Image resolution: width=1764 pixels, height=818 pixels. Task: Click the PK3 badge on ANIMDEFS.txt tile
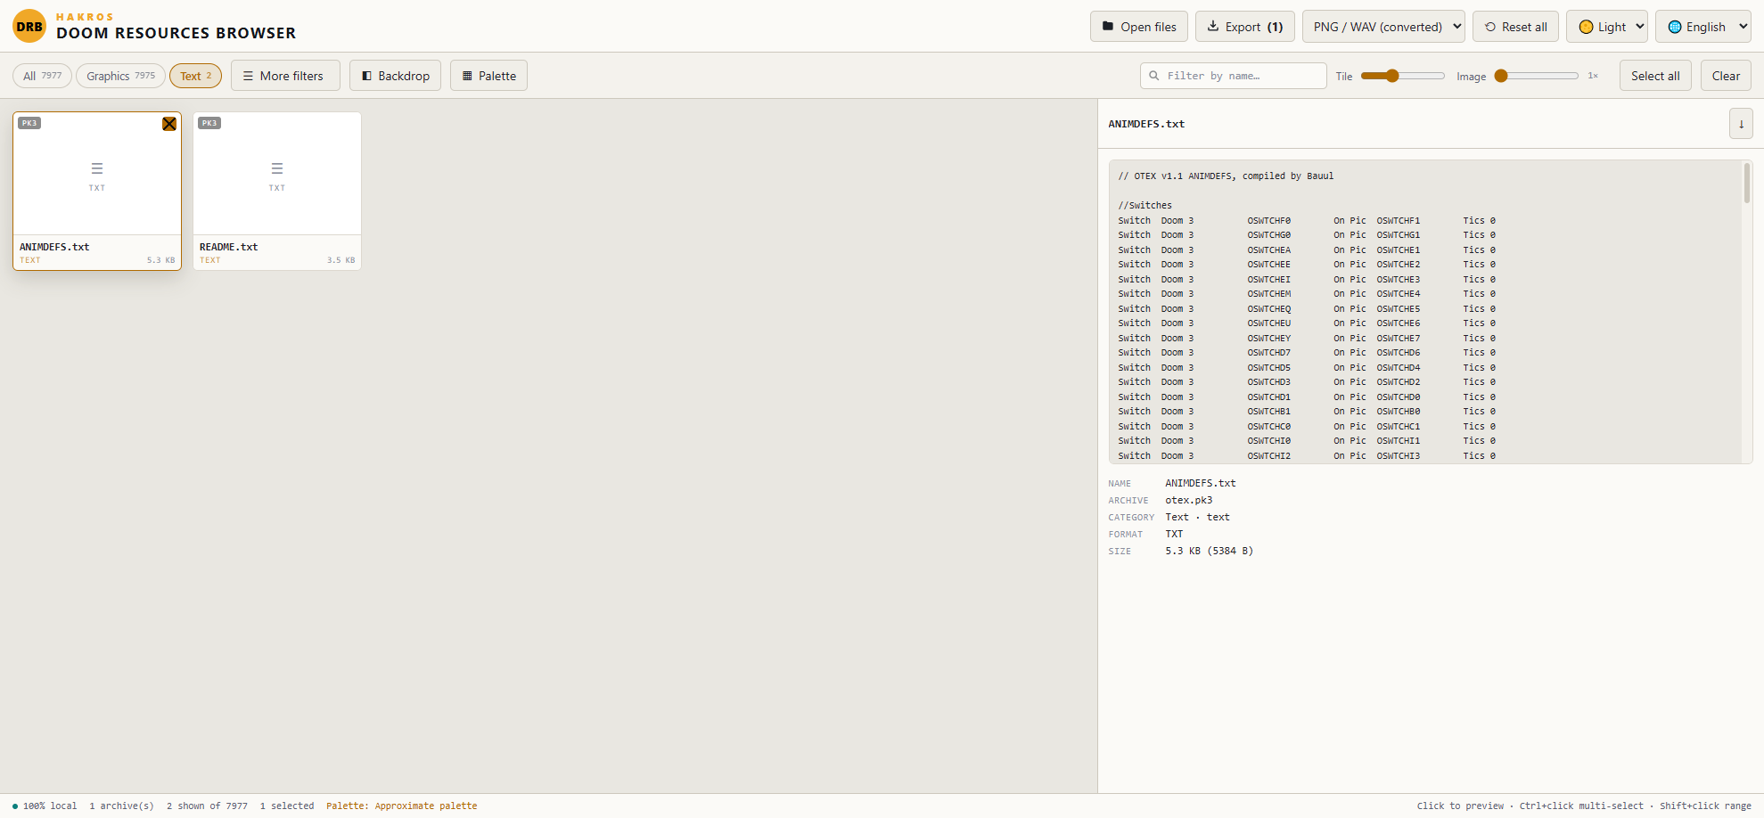pyautogui.click(x=29, y=123)
